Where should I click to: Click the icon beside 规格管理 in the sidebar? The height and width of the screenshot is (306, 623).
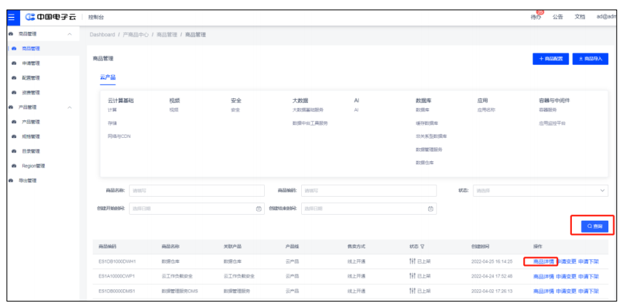coord(14,137)
